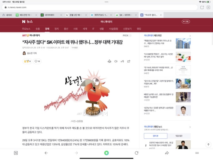The height and width of the screenshot is (160, 213).
Task: Open the comments bubble showing 19
Action: pyautogui.click(x=37, y=61)
